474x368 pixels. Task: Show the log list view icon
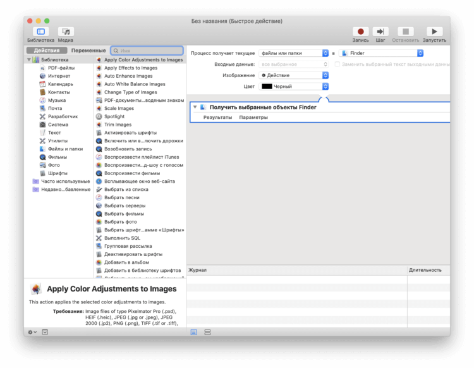click(x=194, y=333)
